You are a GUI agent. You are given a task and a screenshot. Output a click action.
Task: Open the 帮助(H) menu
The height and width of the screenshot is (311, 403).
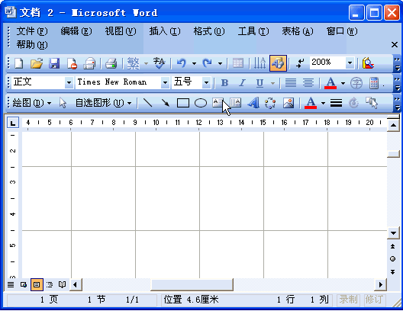(x=32, y=45)
